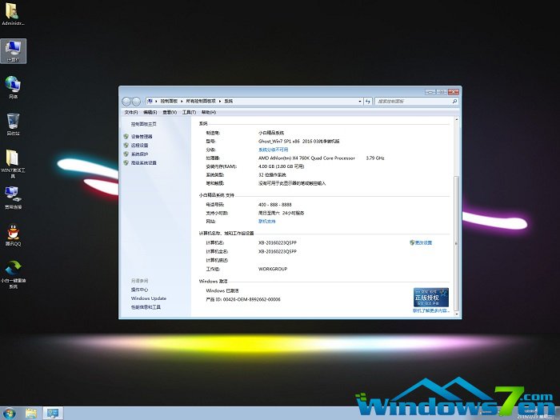Click the model text Ghost_Win7 SP1 x86
The width and height of the screenshot is (560, 420).
298,141
